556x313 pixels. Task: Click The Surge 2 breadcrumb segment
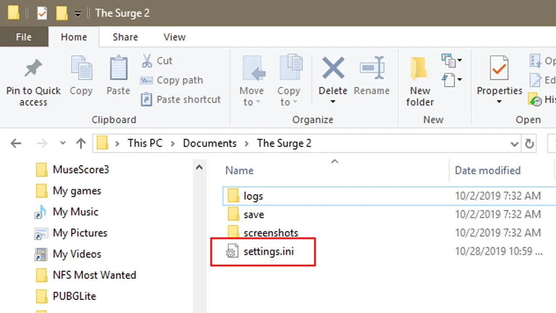click(x=284, y=143)
